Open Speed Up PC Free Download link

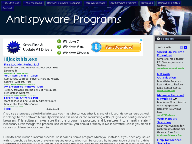(171, 54)
